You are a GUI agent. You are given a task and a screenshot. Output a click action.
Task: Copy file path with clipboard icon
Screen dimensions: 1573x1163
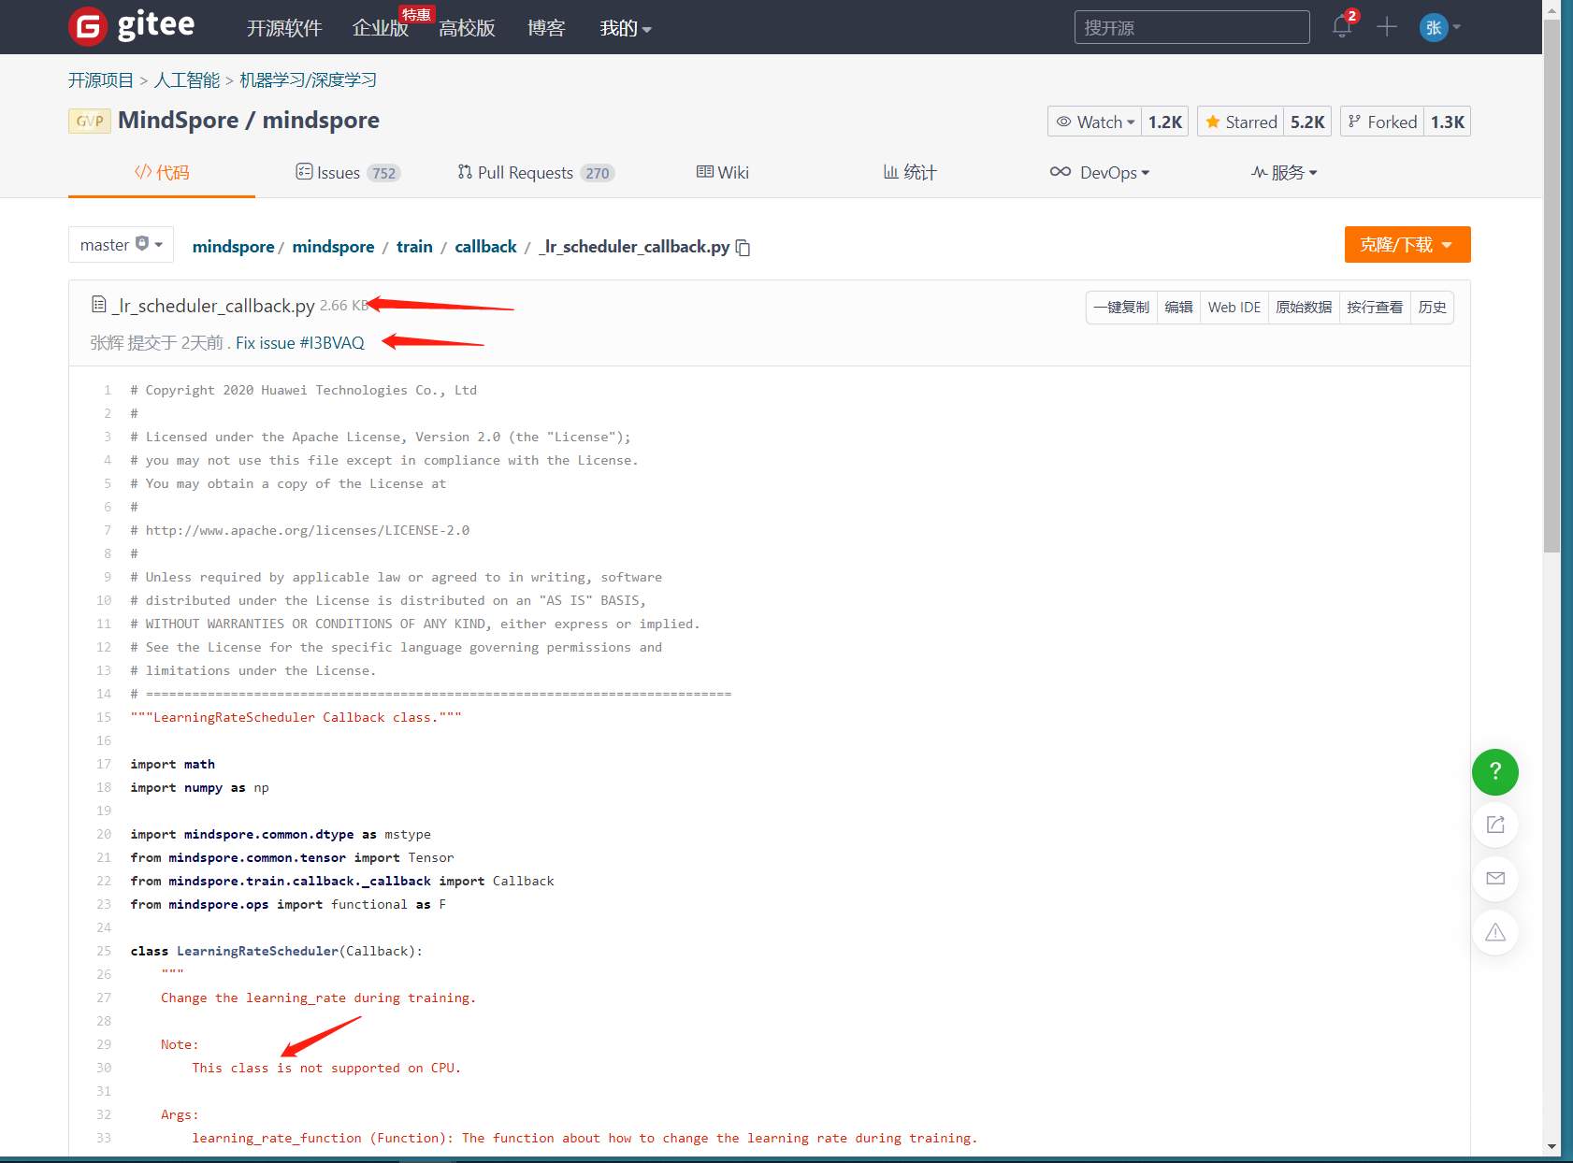(743, 248)
